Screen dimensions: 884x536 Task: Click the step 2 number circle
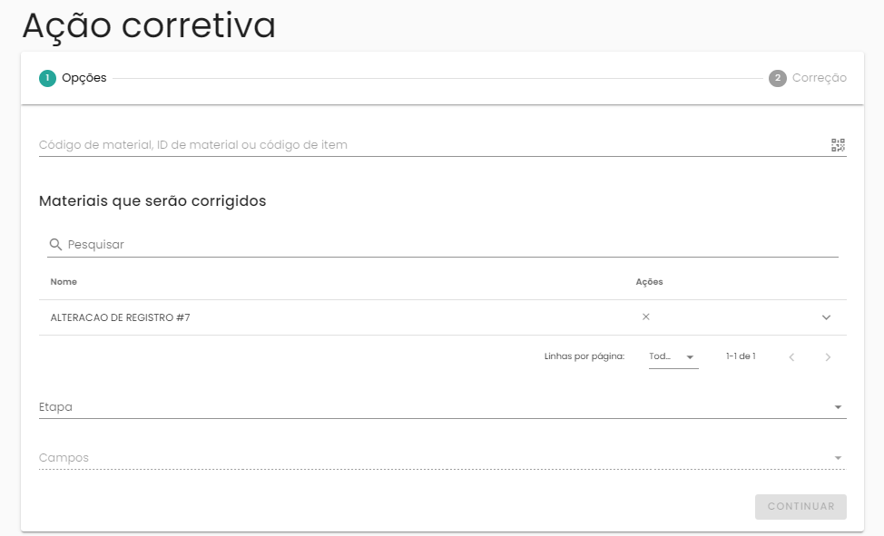coord(777,78)
